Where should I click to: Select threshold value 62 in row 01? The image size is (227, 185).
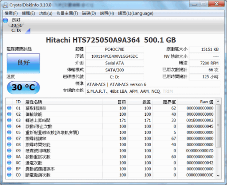tap(174, 108)
